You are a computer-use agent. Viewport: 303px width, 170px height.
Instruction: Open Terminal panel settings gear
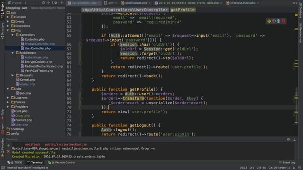288,139
